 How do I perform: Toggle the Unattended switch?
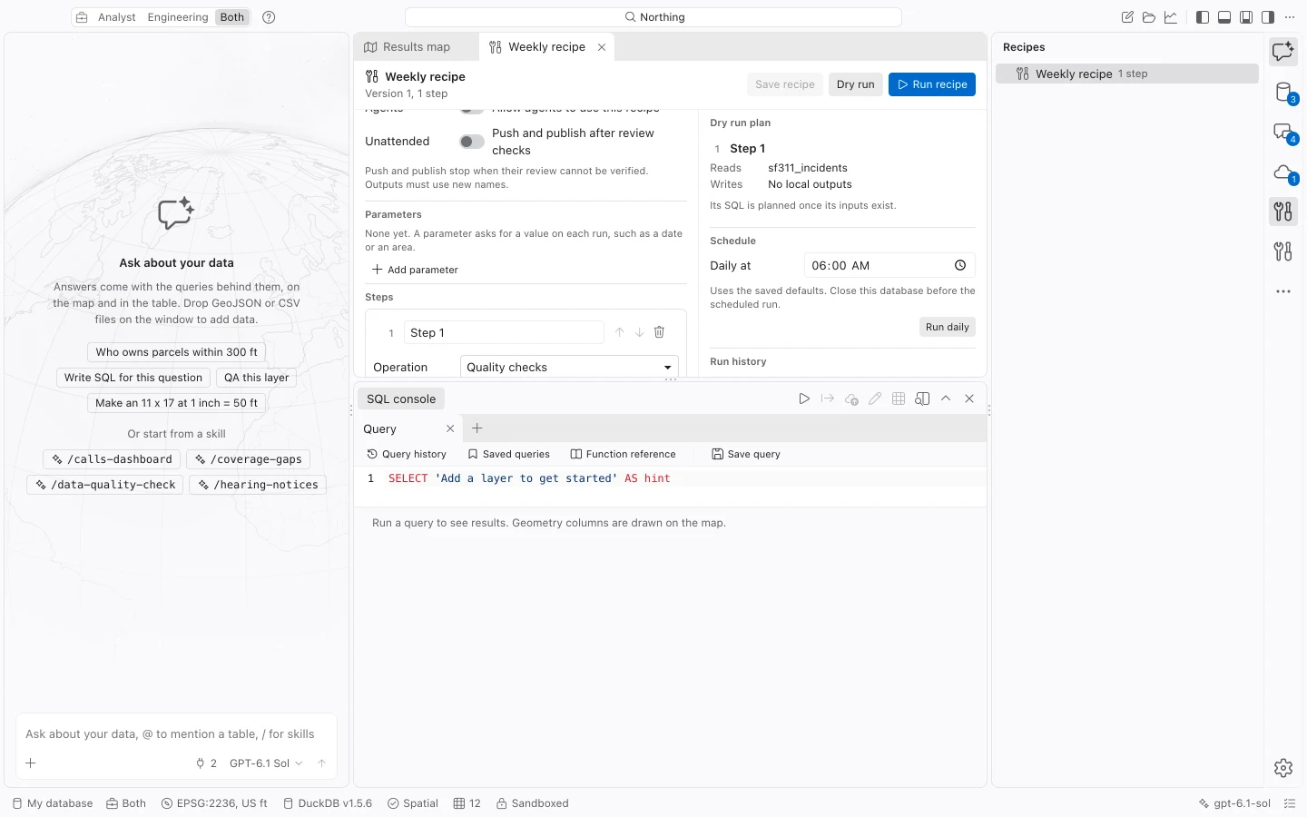click(472, 142)
